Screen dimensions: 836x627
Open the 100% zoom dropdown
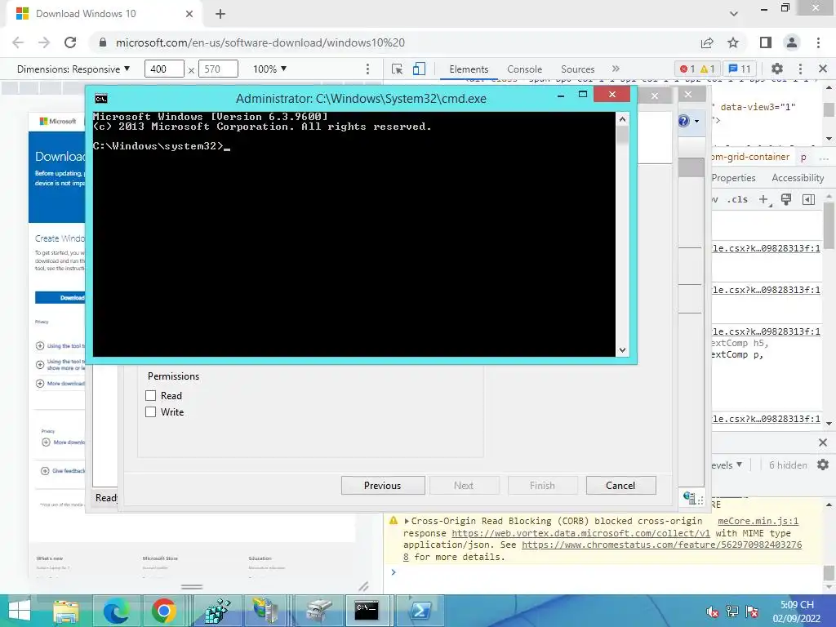[269, 69]
